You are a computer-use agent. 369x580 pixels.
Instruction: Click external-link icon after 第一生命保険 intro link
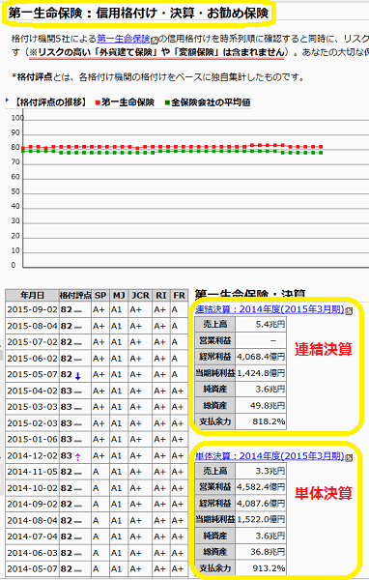point(155,40)
